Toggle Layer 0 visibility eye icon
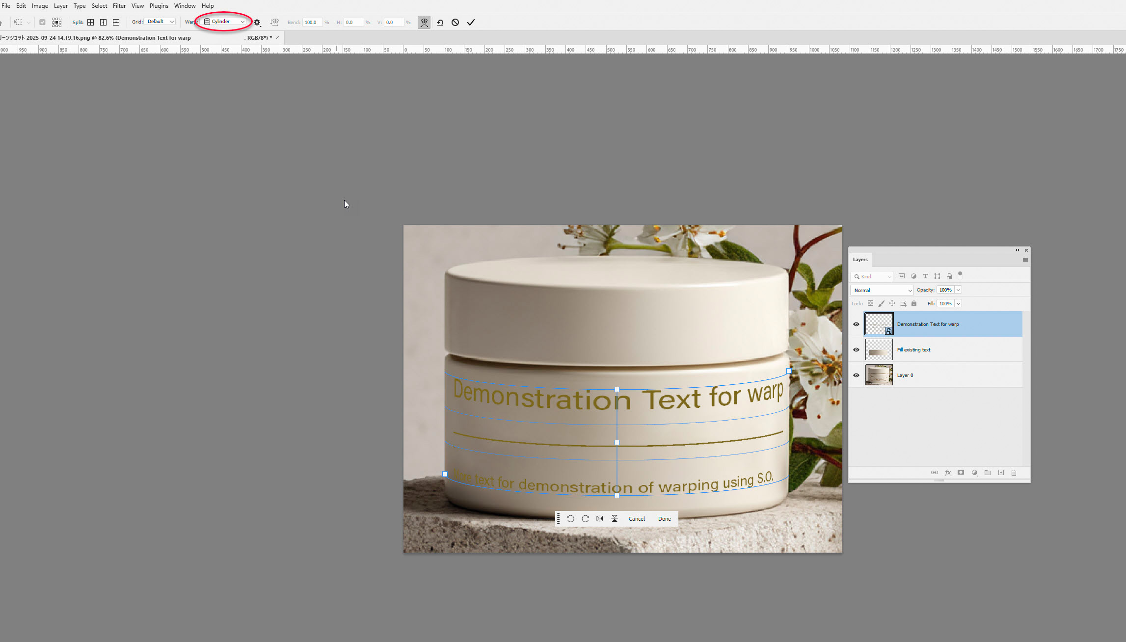 tap(856, 375)
